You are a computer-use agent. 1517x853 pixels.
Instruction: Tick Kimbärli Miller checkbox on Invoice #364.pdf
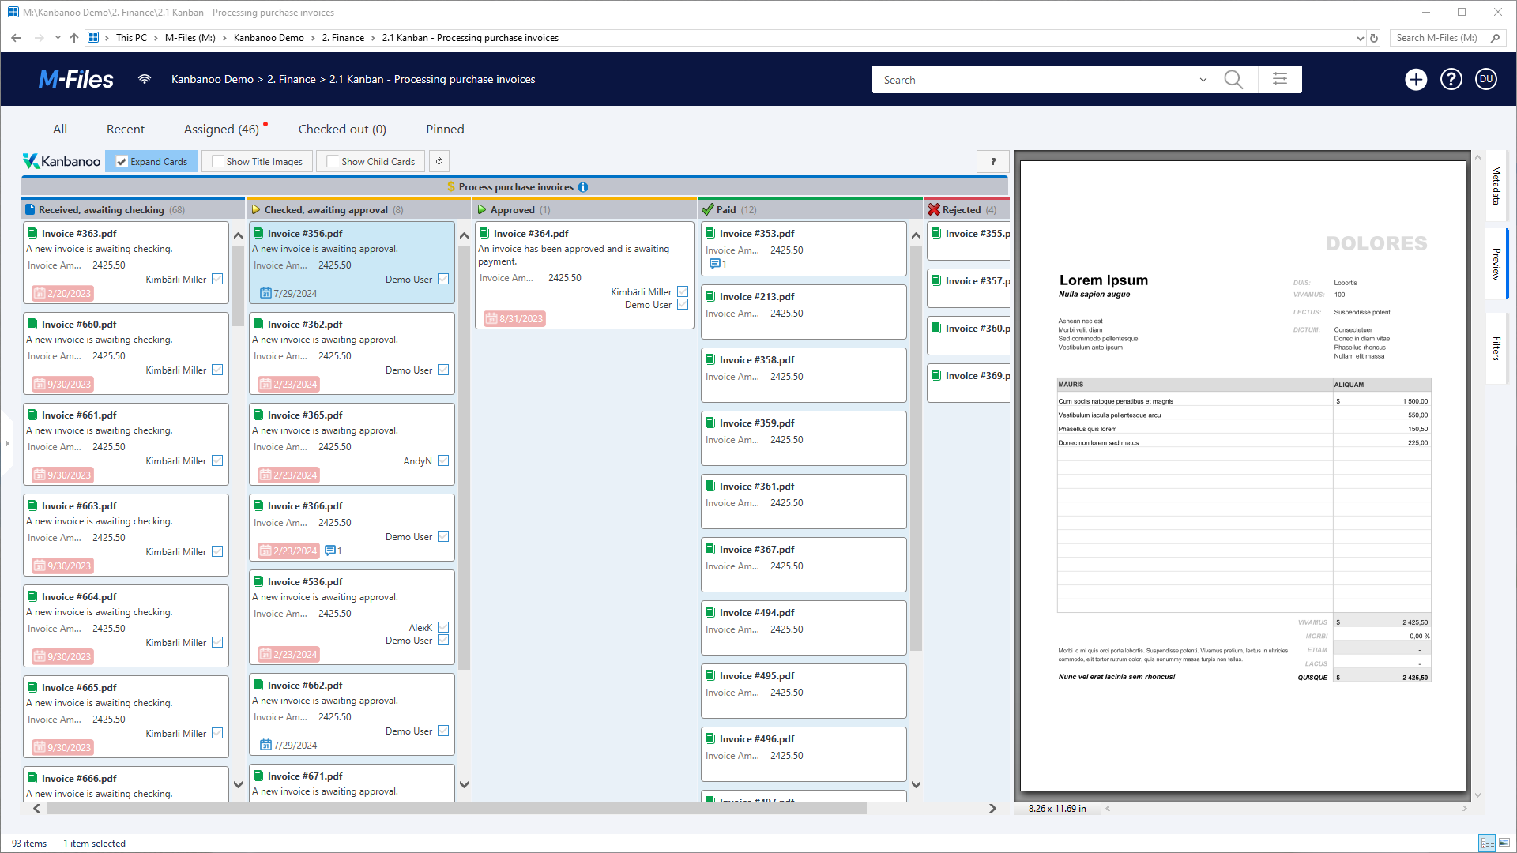tap(683, 291)
